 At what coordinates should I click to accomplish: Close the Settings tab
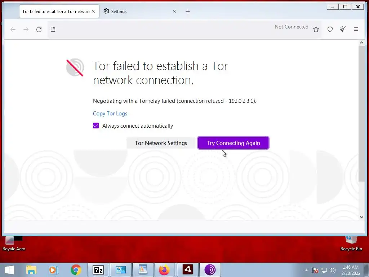(x=174, y=11)
